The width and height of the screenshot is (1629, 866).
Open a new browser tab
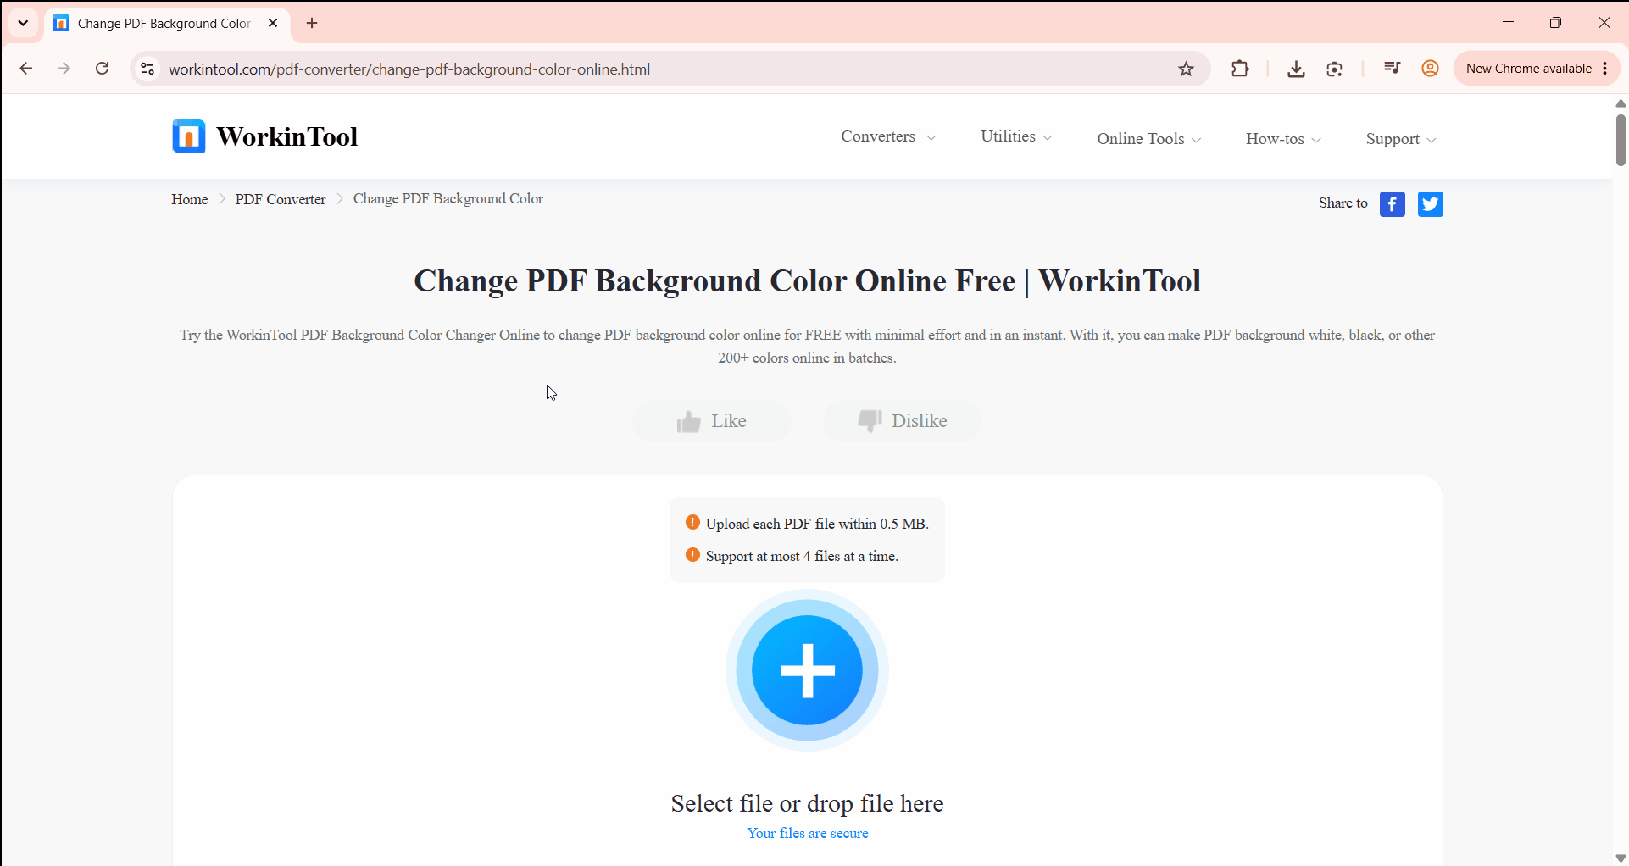click(x=312, y=23)
